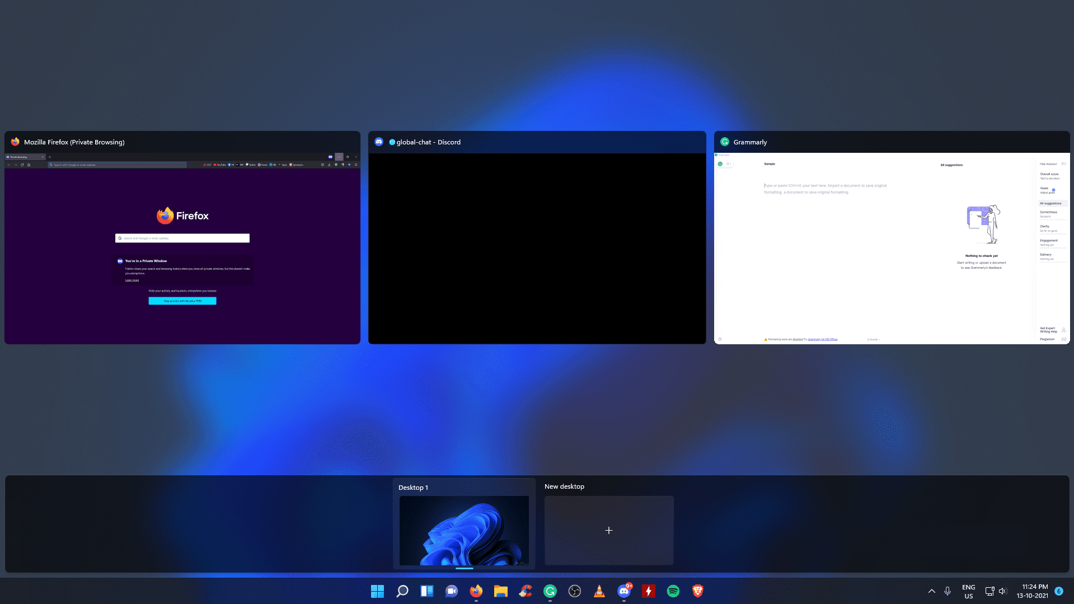Select the Desktop 1 thumbnail

pyautogui.click(x=464, y=530)
